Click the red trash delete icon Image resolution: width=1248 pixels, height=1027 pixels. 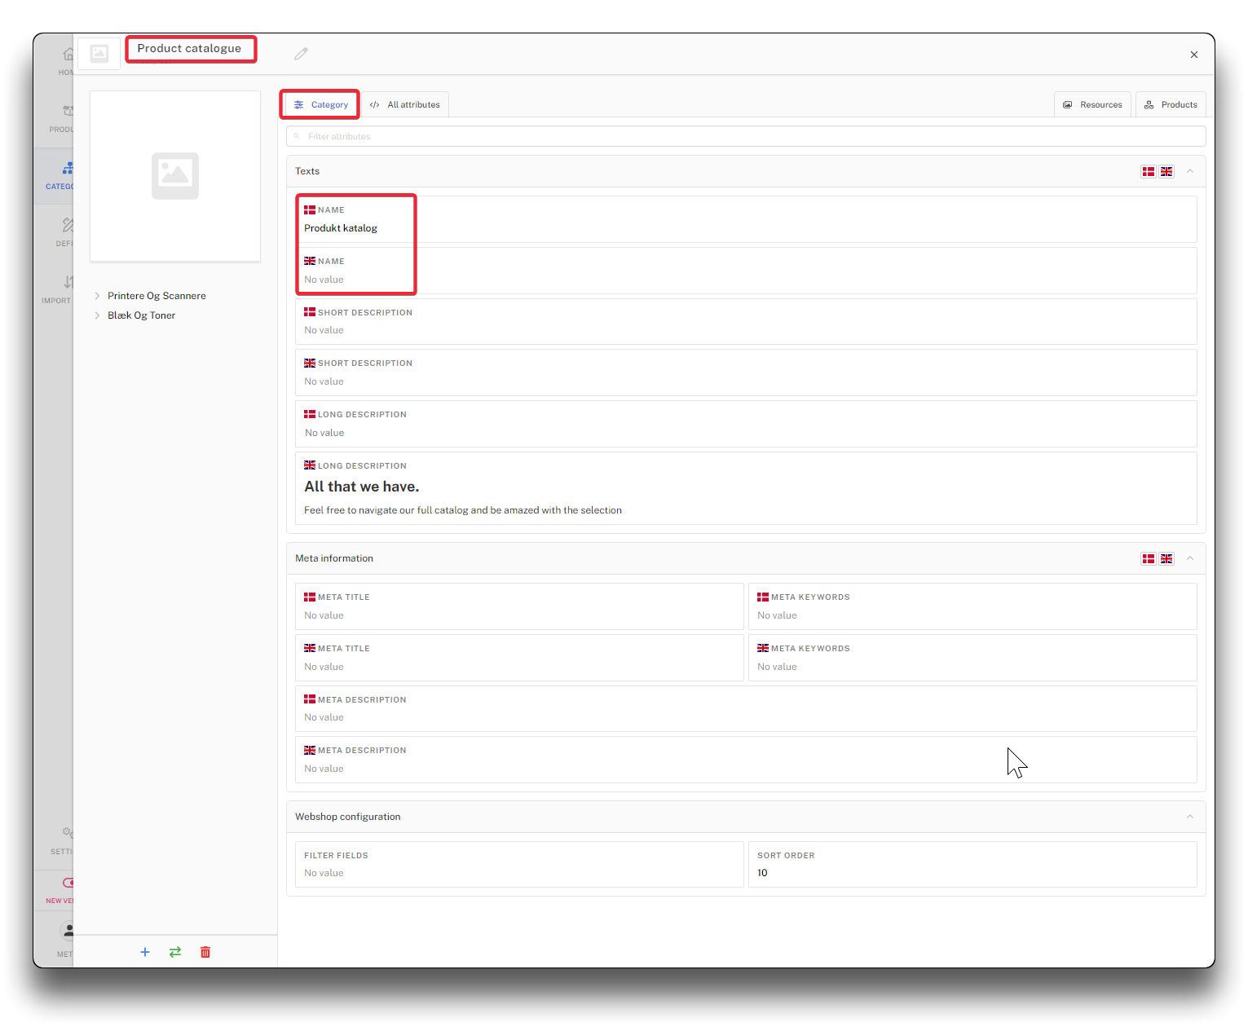(x=205, y=952)
